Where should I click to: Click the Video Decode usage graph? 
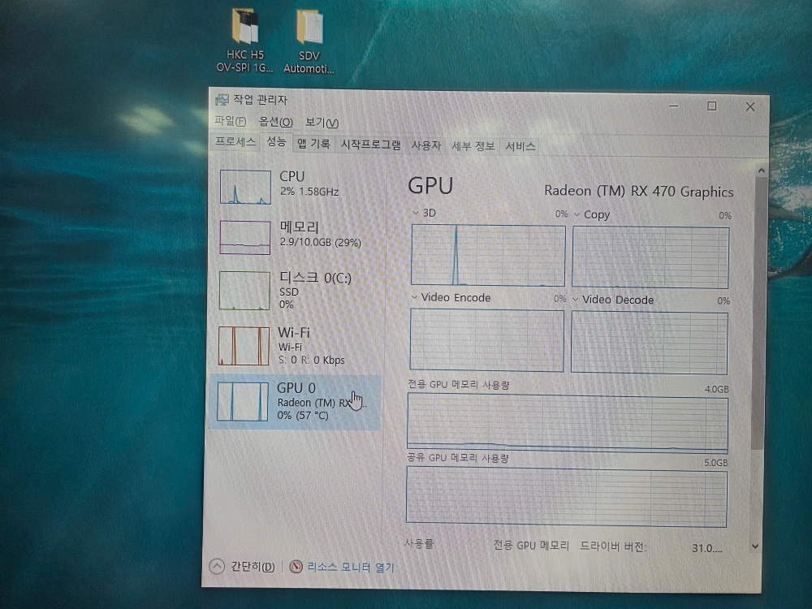650,343
